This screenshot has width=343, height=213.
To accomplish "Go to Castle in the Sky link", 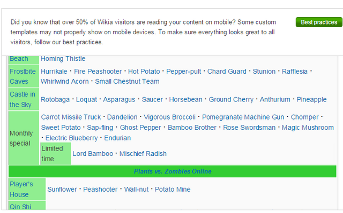I will coord(23,99).
